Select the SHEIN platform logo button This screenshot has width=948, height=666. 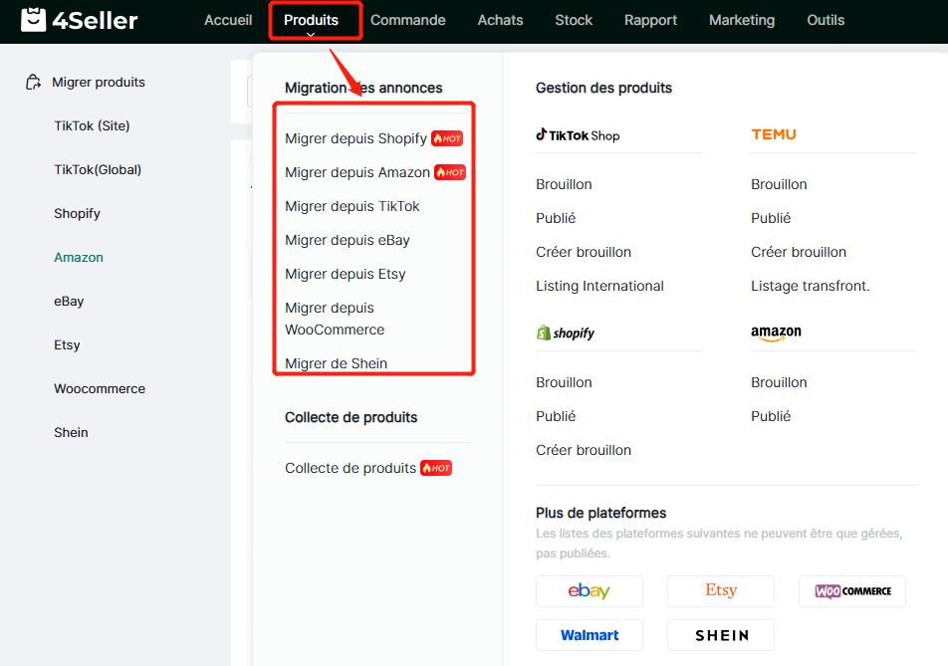[721, 635]
